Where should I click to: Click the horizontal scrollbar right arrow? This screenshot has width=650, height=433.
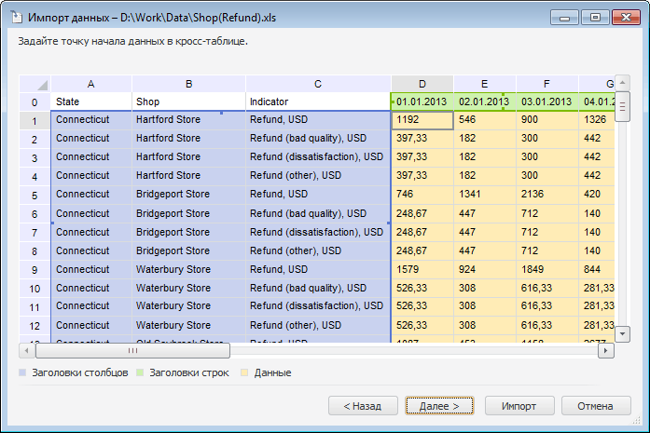point(606,351)
